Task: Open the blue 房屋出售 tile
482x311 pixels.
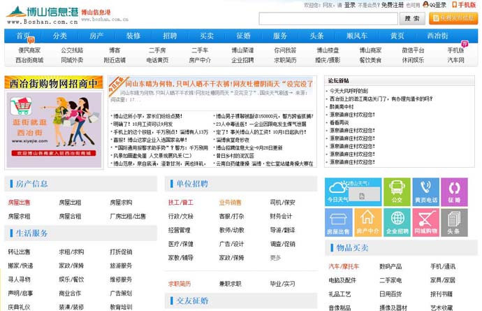Action: click(x=338, y=222)
